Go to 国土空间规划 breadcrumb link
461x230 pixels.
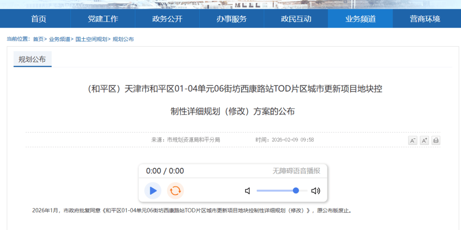[91, 39]
